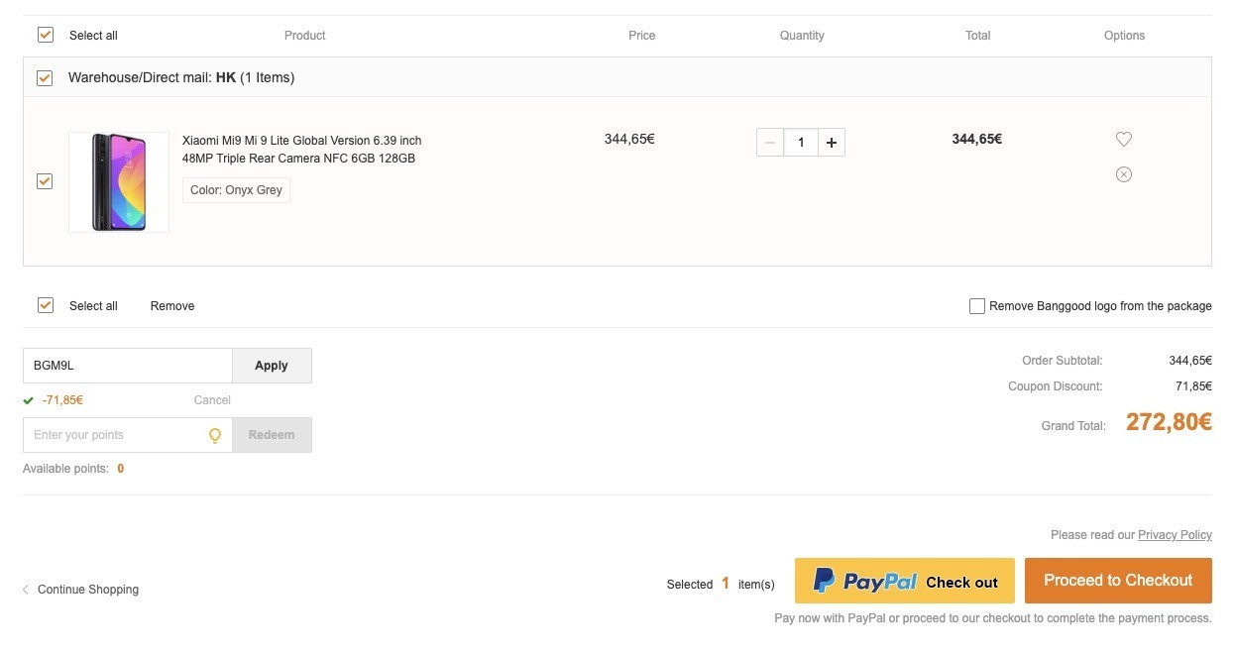Click the quantity number field
Viewport: 1234px width, 654px height.
pos(801,143)
